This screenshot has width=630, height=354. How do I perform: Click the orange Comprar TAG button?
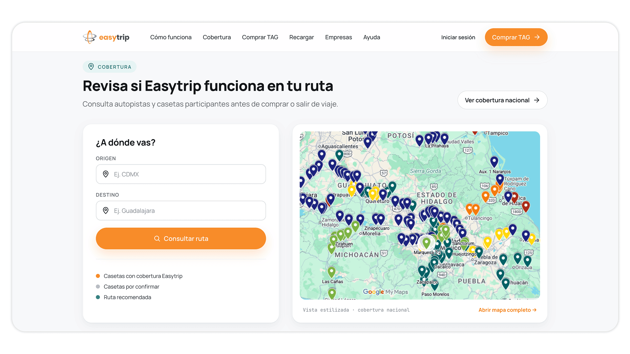[516, 37]
